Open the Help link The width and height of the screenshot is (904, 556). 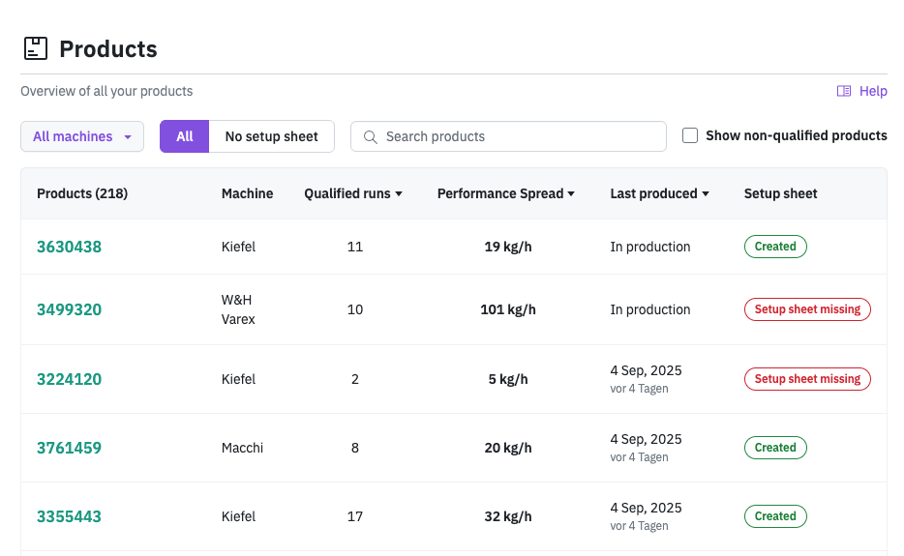pyautogui.click(x=872, y=91)
